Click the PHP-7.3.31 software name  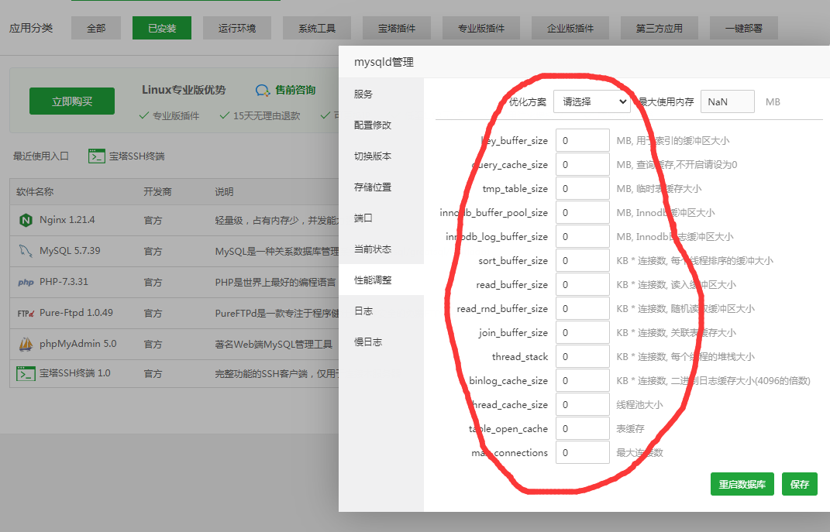[64, 282]
